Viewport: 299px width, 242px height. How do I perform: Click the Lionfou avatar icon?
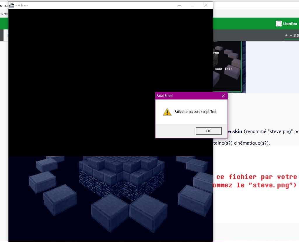279,24
